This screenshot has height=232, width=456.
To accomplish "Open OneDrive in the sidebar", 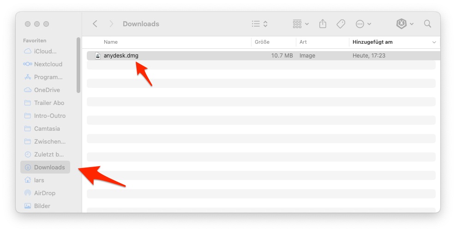I will click(x=45, y=90).
